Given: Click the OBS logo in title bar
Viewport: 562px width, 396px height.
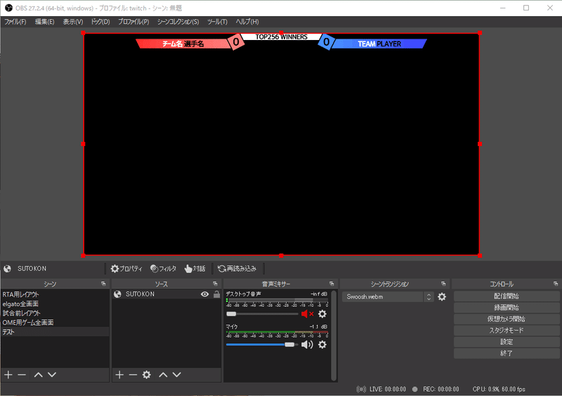Looking at the screenshot, I should click(x=8, y=8).
